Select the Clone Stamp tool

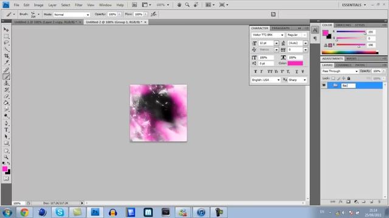pos(6,83)
